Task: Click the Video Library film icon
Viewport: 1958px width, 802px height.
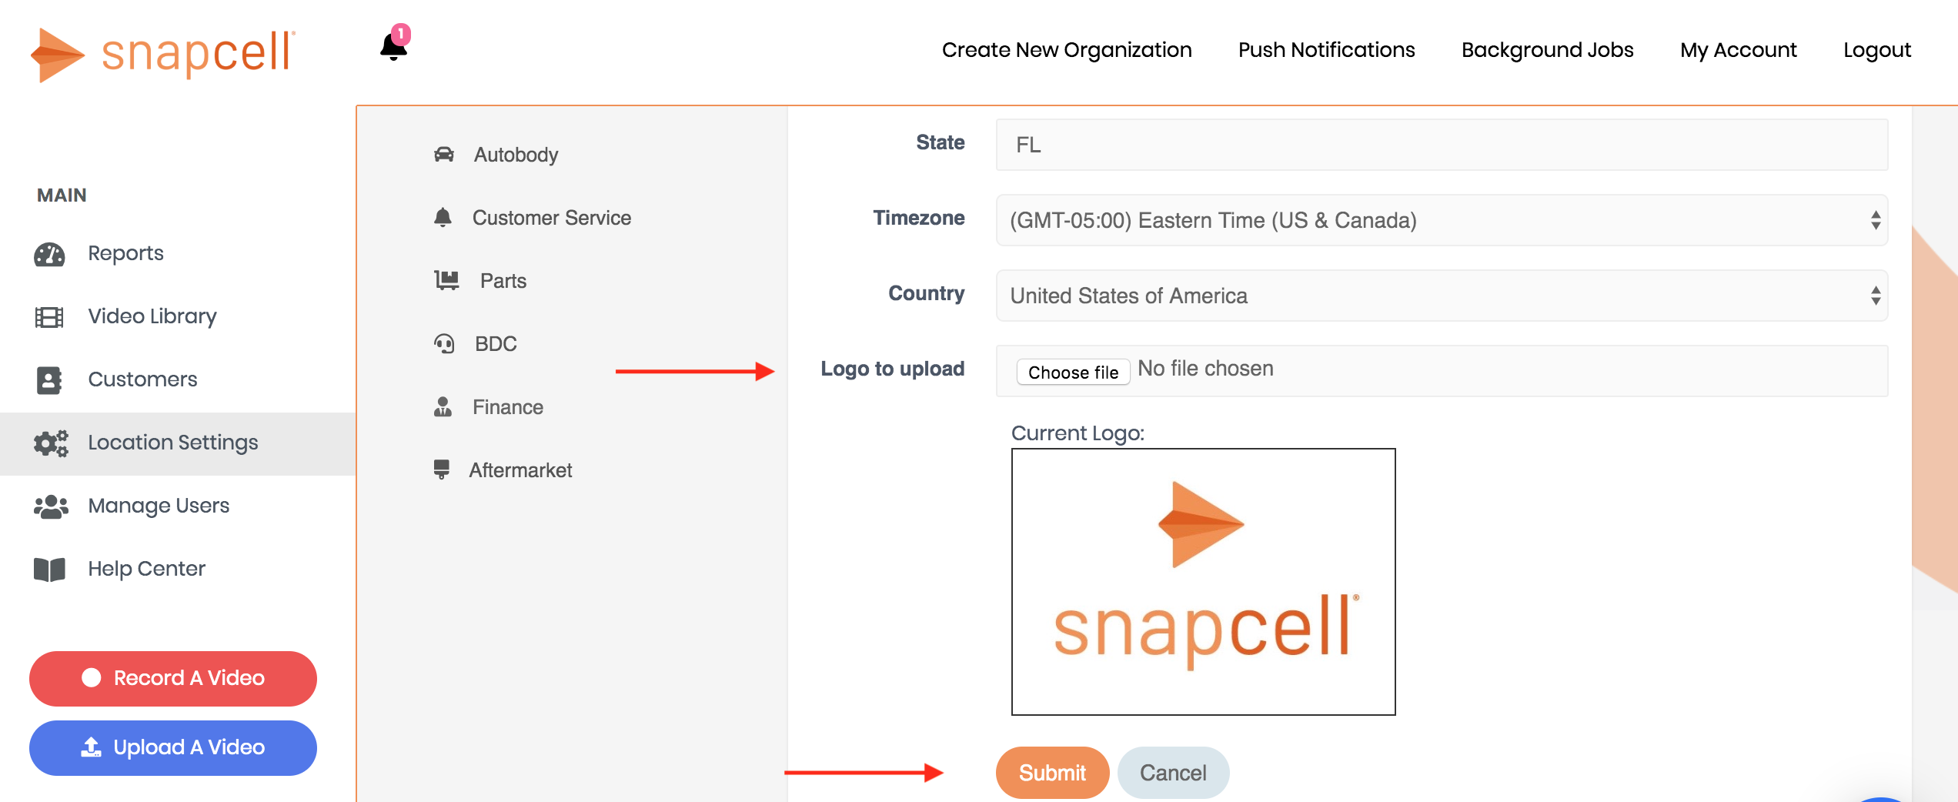Action: coord(49,316)
